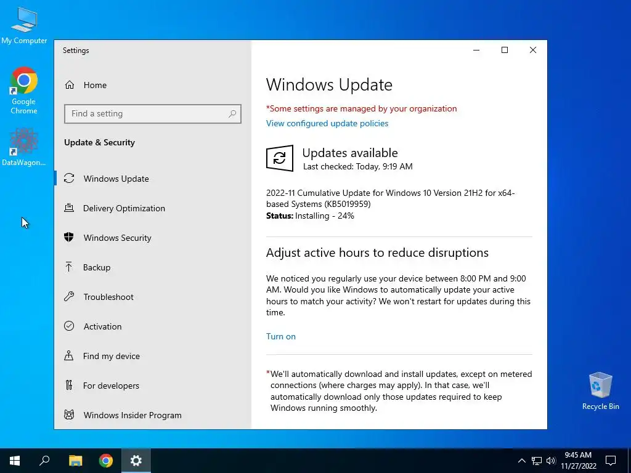Click the managed by your organization notice
This screenshot has width=631, height=473.
pos(361,108)
